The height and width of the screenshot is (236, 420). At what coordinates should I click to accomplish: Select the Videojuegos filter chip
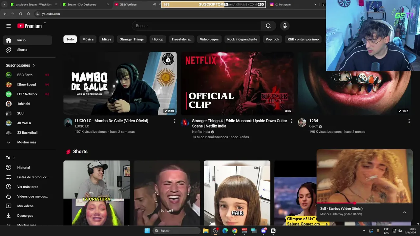pos(209,39)
